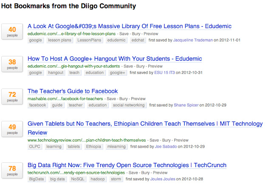This screenshot has height=190, width=272.
Task: Click the 38 people count badge
Action: [12, 64]
